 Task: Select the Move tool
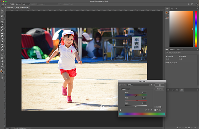click(2, 11)
